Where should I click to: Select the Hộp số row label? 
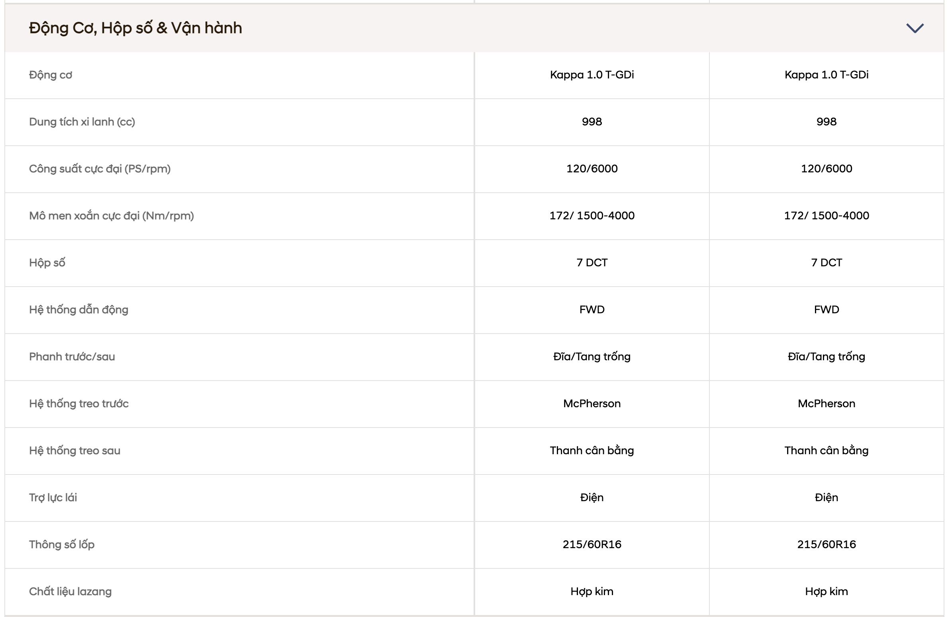pyautogui.click(x=47, y=263)
